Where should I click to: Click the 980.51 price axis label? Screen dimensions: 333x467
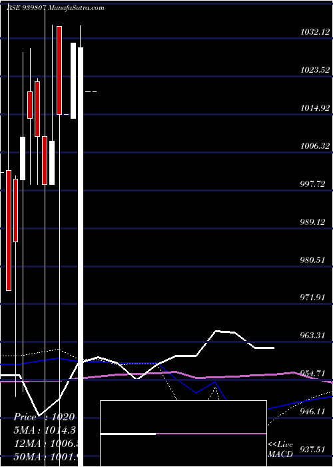pos(312,260)
